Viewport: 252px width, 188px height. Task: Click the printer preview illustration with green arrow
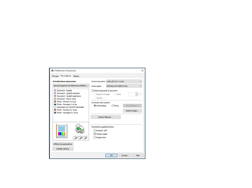80,129
